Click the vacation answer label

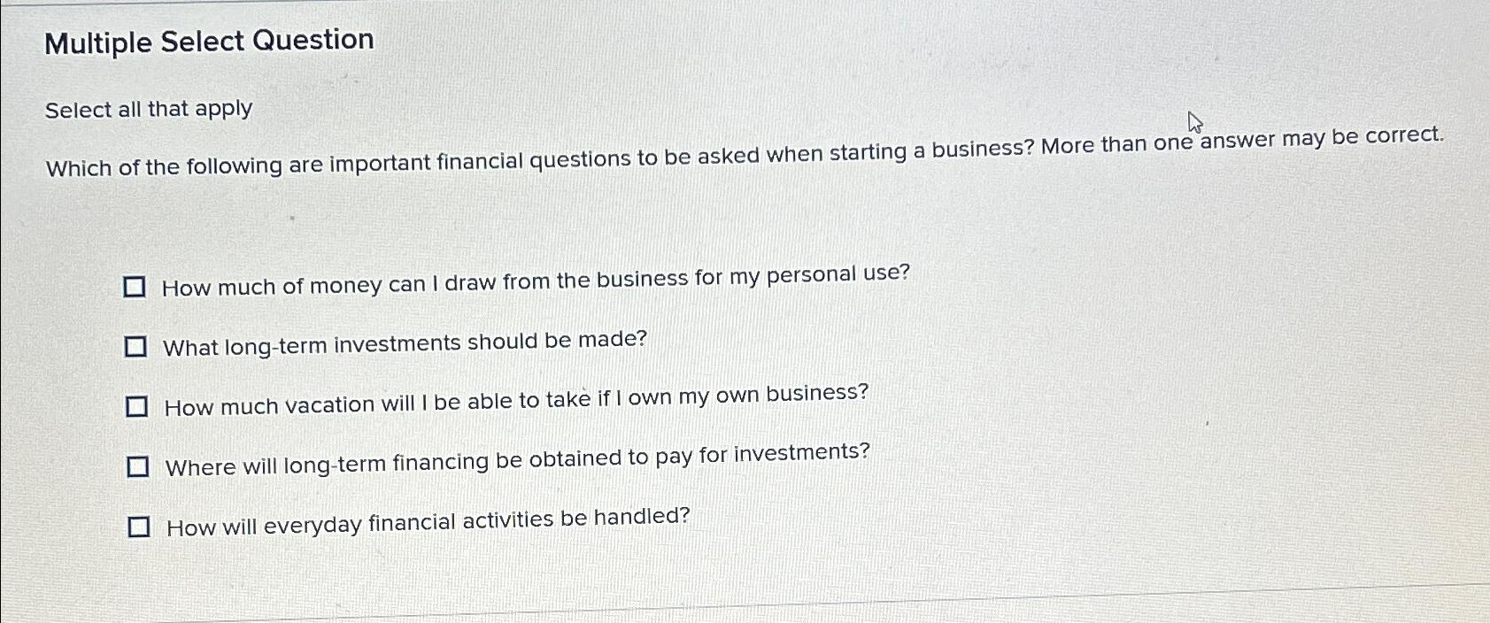point(515,399)
